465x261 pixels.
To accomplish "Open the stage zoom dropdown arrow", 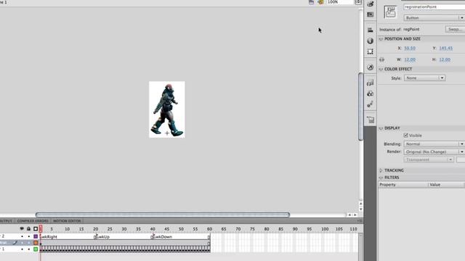I will pos(358,2).
